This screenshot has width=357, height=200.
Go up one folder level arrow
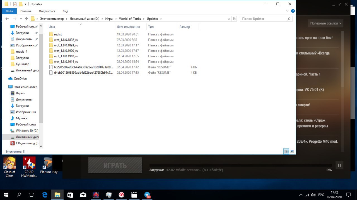(x=26, y=19)
